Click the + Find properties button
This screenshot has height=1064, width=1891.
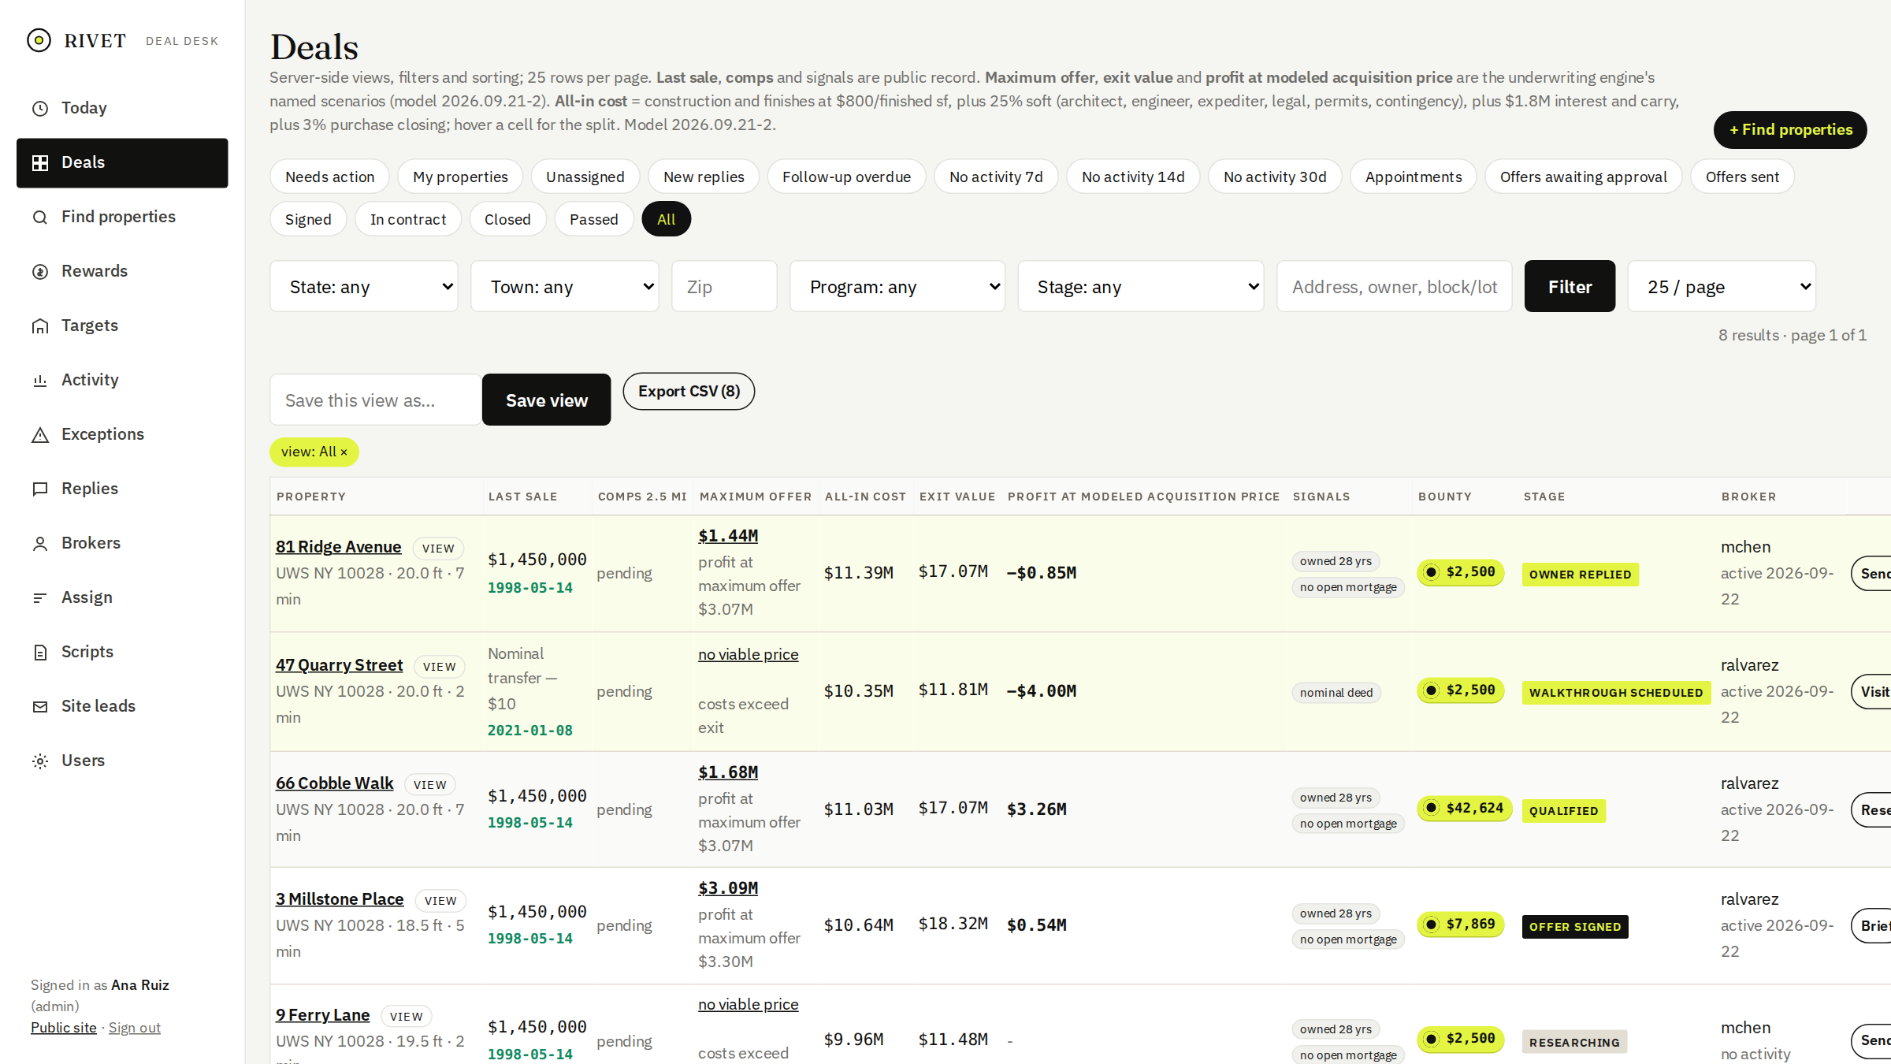(x=1790, y=129)
